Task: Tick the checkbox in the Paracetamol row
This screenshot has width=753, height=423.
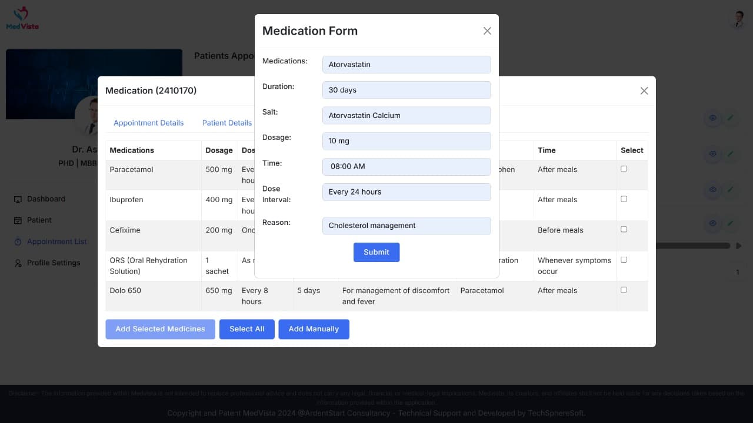Action: (624, 169)
